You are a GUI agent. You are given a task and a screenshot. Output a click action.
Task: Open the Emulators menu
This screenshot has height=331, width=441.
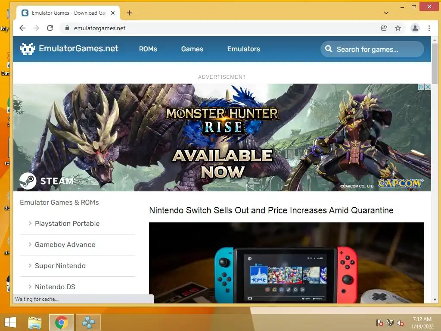point(244,49)
